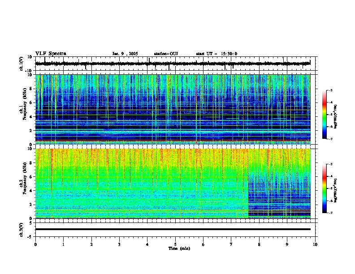Click the ch.1 spectrogram color scale bar

click(325, 115)
